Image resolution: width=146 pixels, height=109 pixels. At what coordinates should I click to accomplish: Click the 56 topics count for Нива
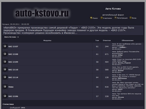[97, 87]
